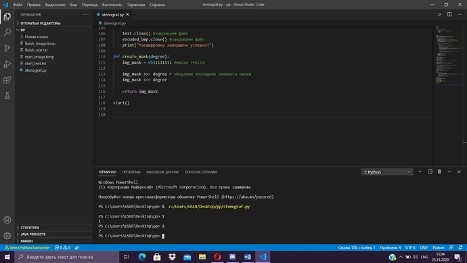The width and height of the screenshot is (467, 263).
Task: Open the Run and Debug view
Action: tap(7, 64)
